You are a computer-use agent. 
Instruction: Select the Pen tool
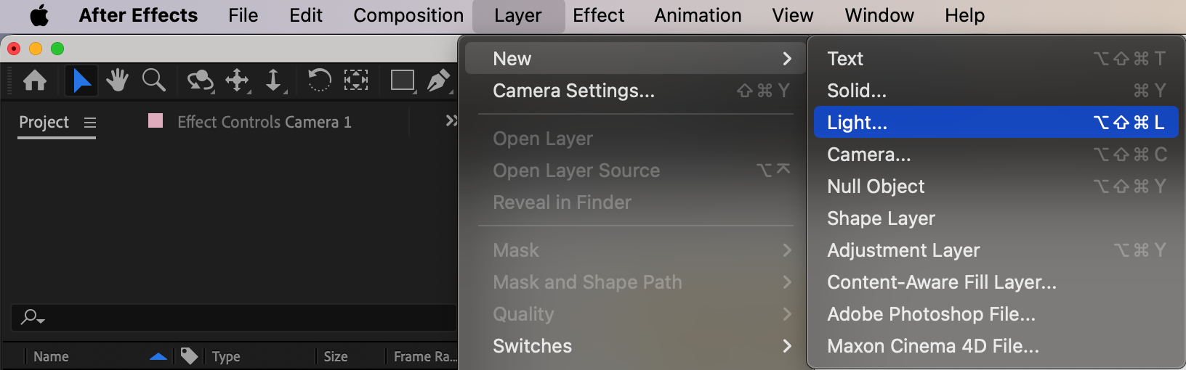coord(438,80)
